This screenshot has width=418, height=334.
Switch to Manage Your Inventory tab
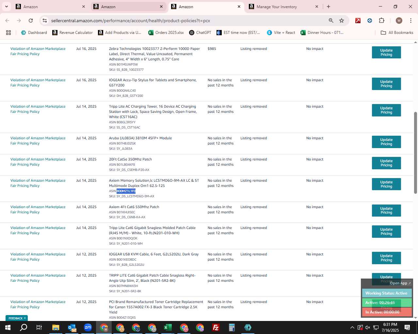tap(283, 7)
